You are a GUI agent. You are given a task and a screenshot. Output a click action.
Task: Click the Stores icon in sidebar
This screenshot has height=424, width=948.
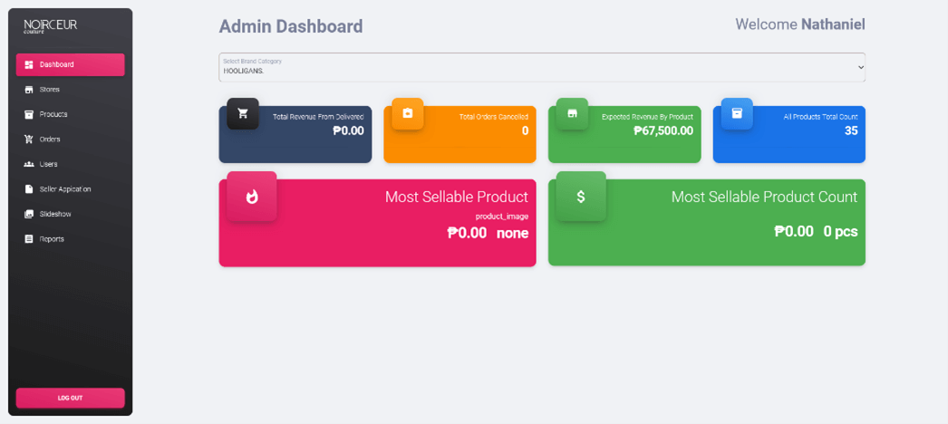pyautogui.click(x=29, y=90)
